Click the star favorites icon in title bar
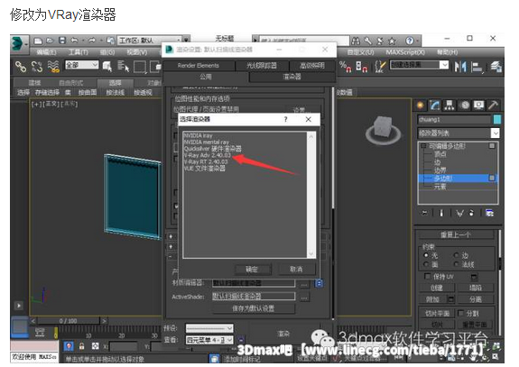 click(393, 41)
